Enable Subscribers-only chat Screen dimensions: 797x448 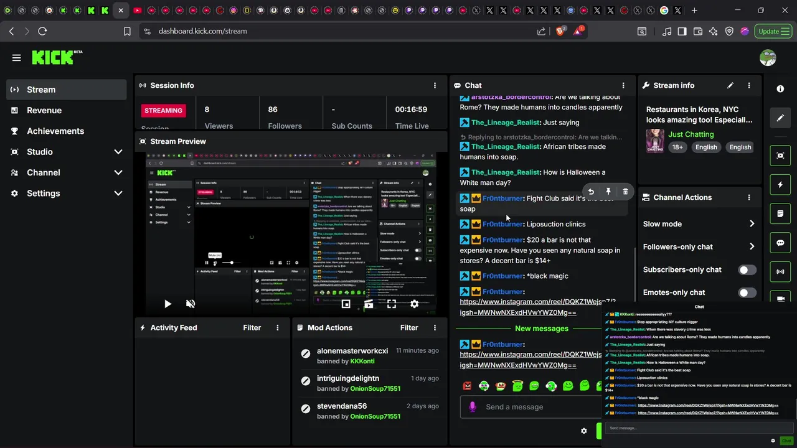(x=747, y=269)
